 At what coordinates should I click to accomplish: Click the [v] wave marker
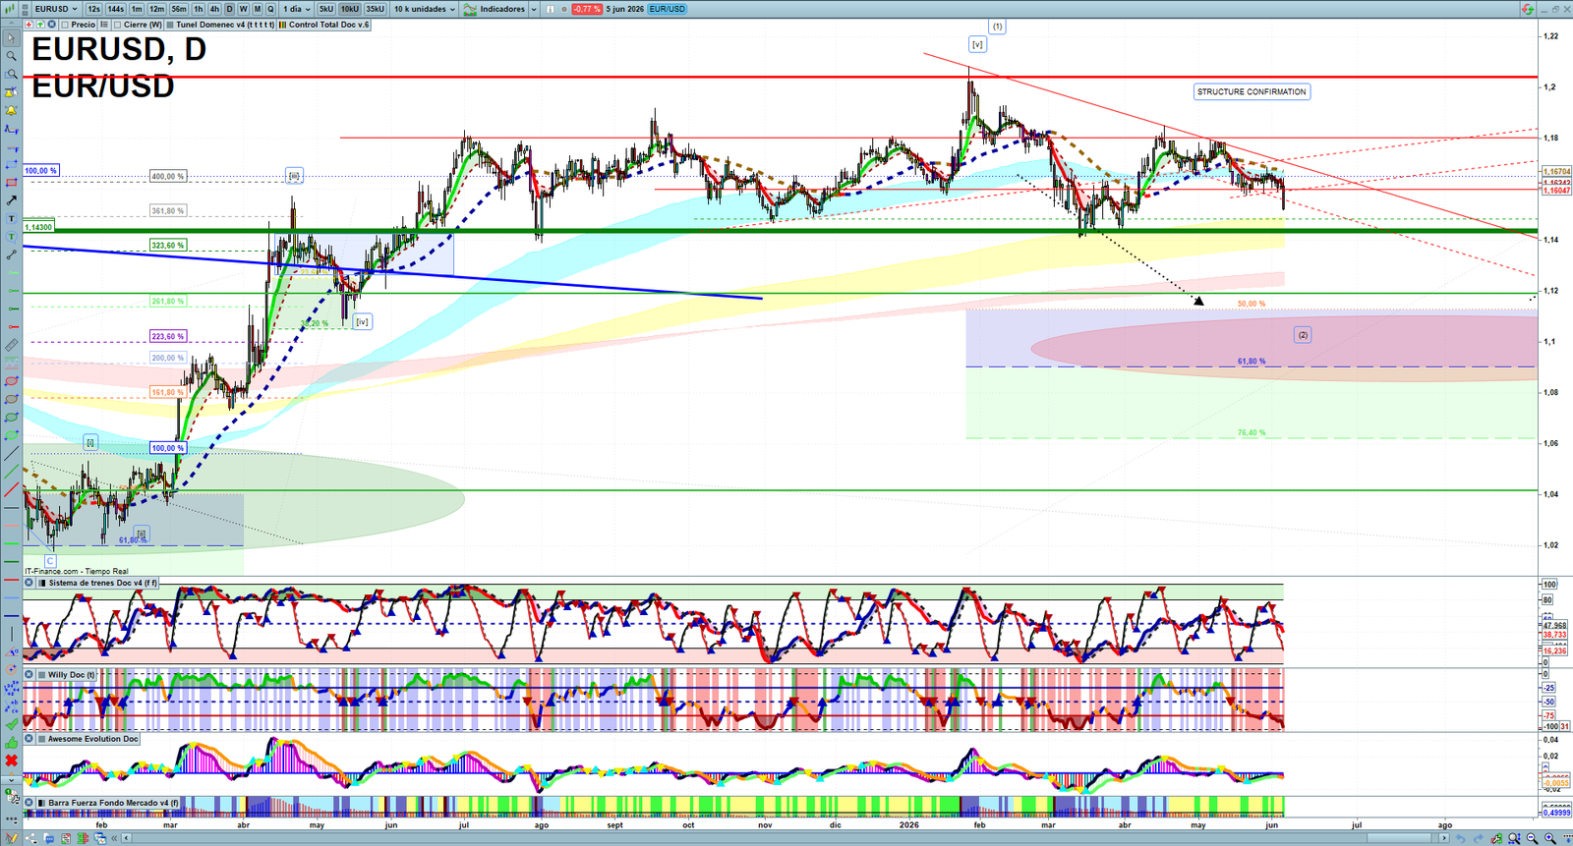977,44
